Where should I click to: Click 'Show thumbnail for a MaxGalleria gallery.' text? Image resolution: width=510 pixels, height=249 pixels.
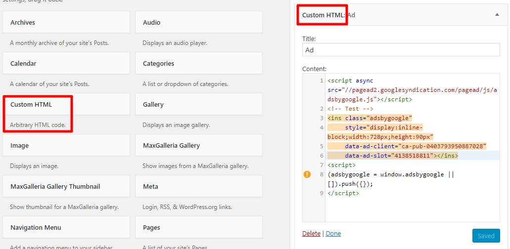(x=64, y=207)
